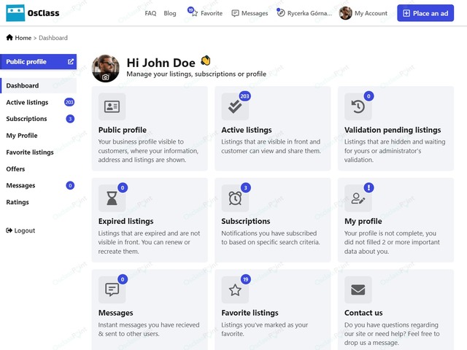Open the Active listings double-check icon
Screen dimensions: 467x350
point(235,106)
